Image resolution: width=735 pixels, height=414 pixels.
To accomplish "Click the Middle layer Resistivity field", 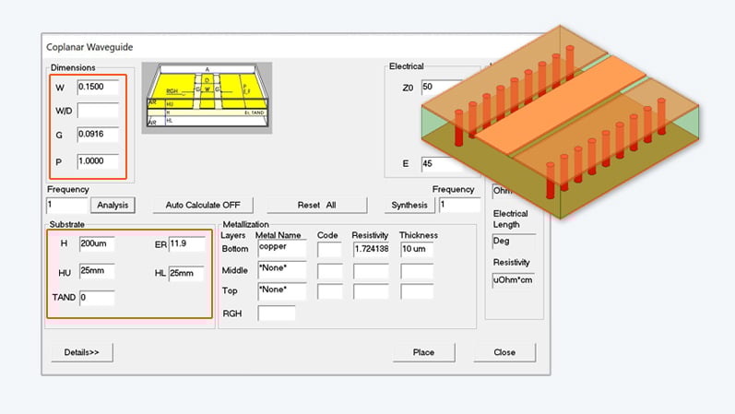I will 371,271.
